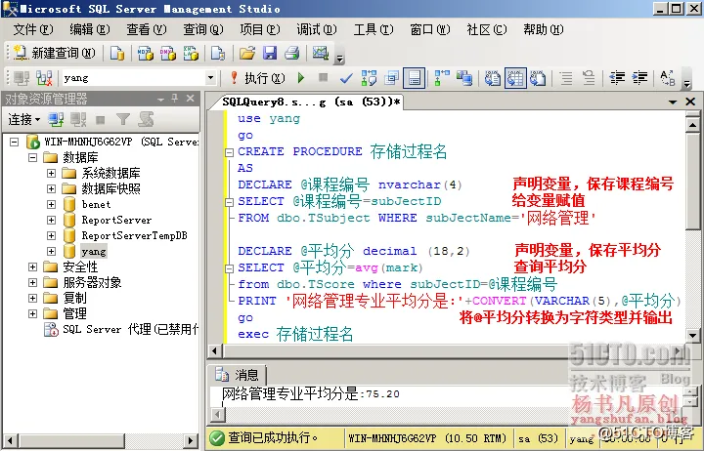Expand the benet database node

[51, 204]
